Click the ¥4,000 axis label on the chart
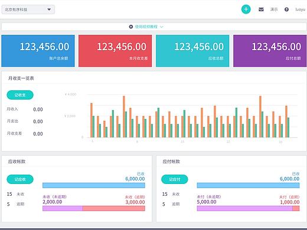 pyautogui.click(x=70, y=94)
